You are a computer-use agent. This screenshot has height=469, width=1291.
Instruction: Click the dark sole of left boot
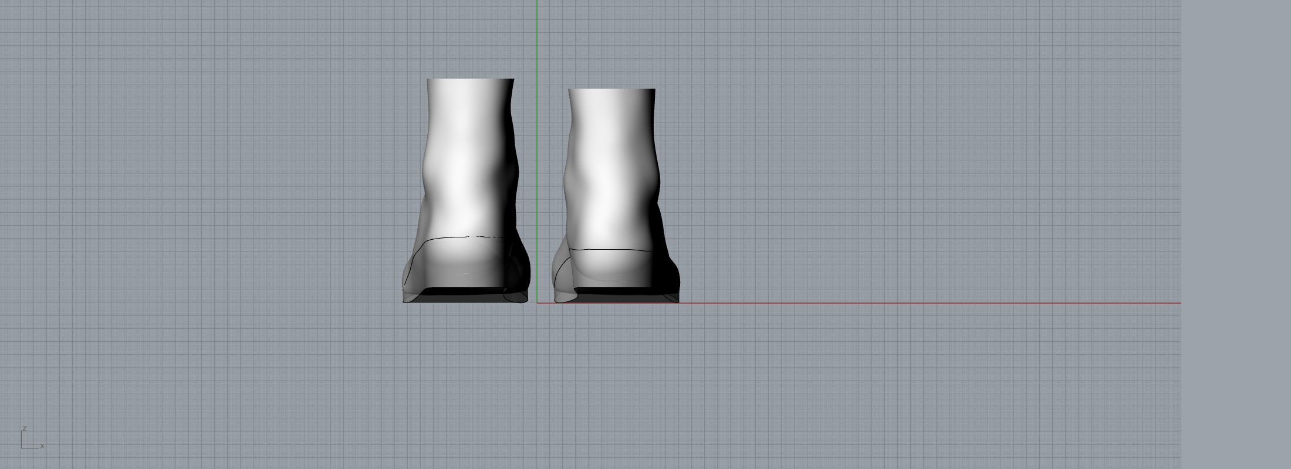click(x=464, y=291)
